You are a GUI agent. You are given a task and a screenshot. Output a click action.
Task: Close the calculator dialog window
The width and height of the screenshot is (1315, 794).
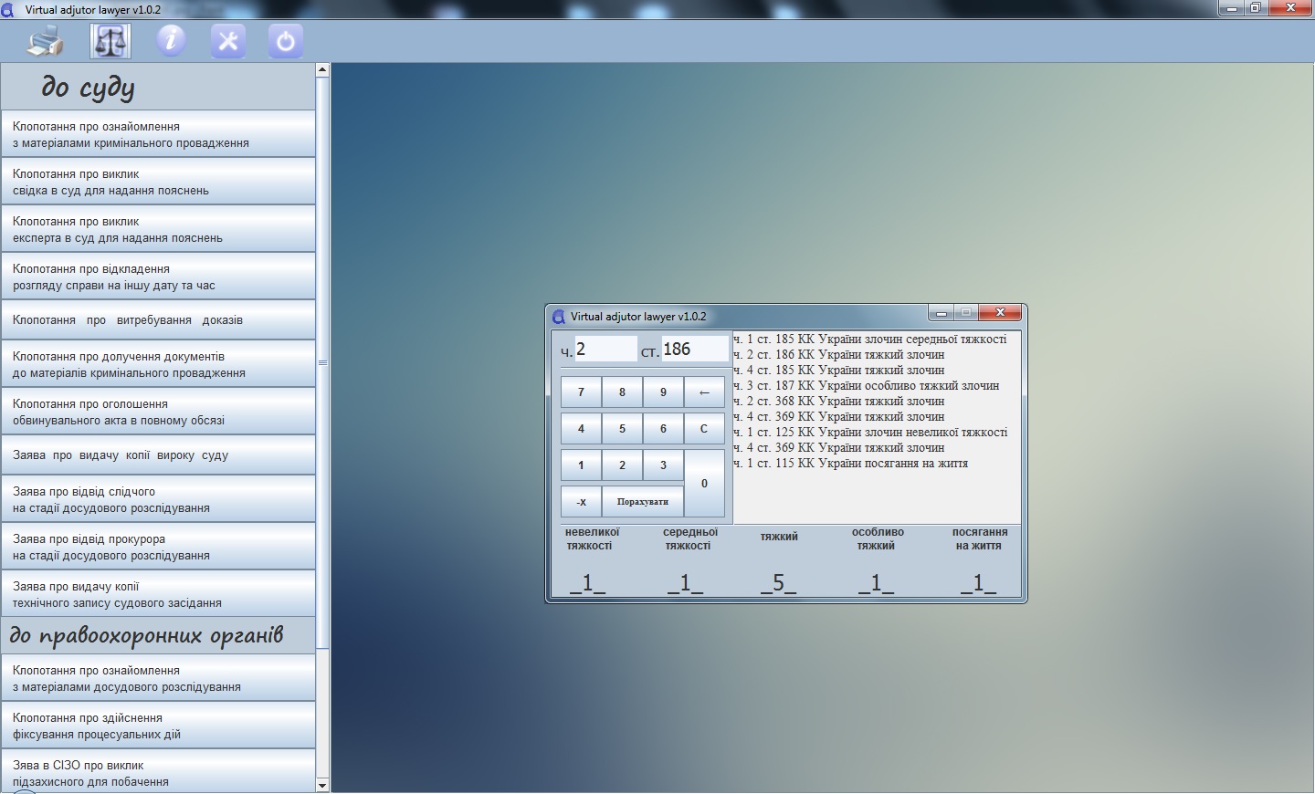(x=1000, y=313)
